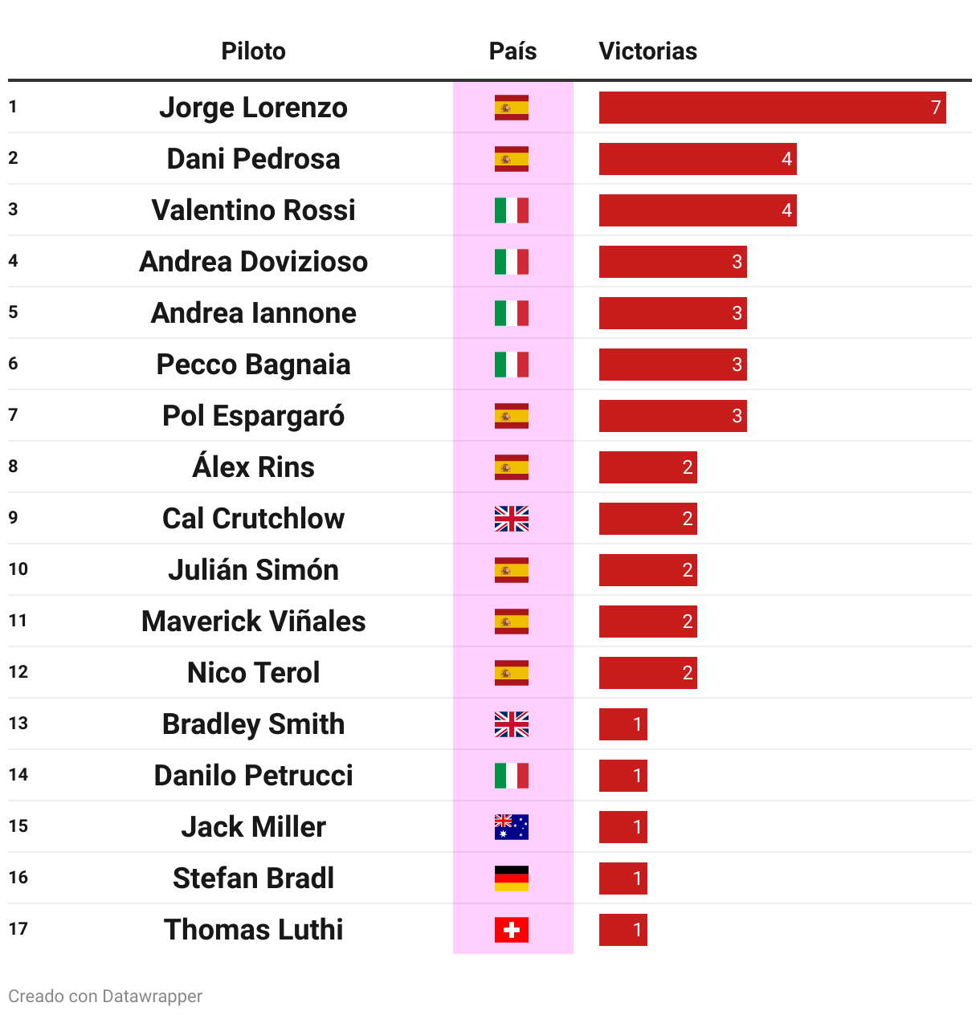
Task: Click Dani Pedrosa's 4 victories bar
Action: 697,159
